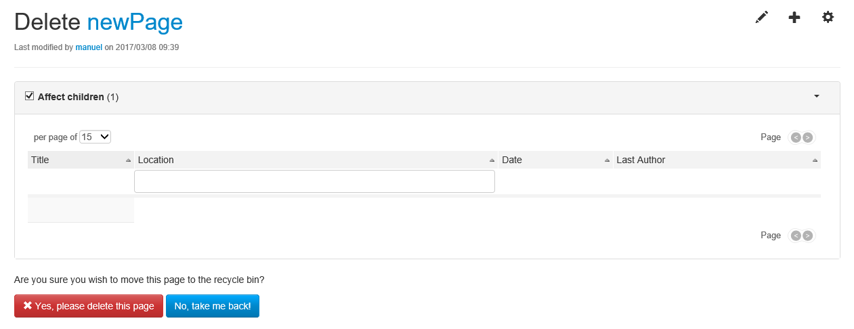This screenshot has height=329, width=854.
Task: Click the empty Title row cell
Action: [81, 210]
